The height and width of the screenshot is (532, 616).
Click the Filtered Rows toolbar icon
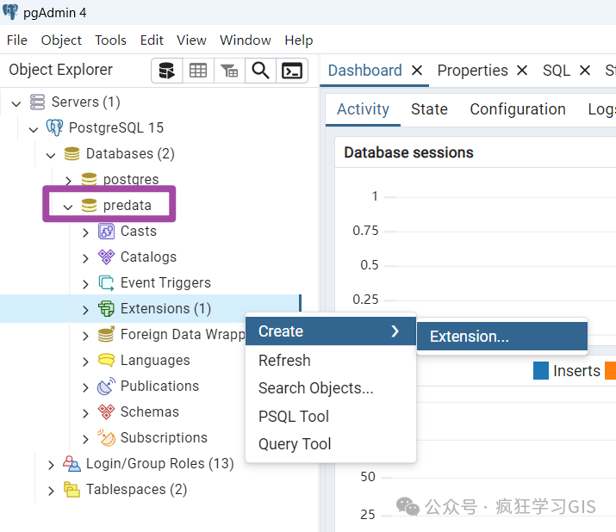tap(229, 71)
